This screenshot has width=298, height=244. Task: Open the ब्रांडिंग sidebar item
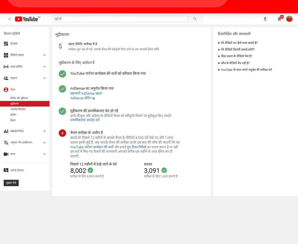point(13,115)
